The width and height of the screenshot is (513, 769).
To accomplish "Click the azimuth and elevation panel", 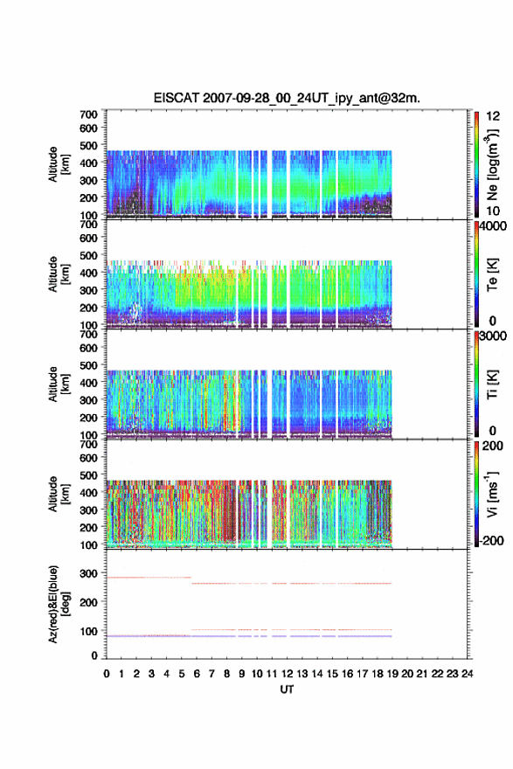I will (x=287, y=604).
